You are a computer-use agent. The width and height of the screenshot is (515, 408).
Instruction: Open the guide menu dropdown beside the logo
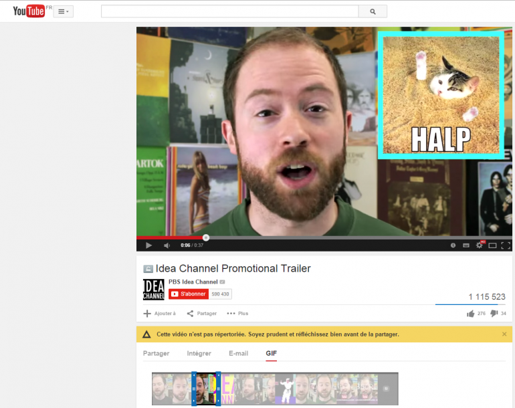pyautogui.click(x=63, y=11)
